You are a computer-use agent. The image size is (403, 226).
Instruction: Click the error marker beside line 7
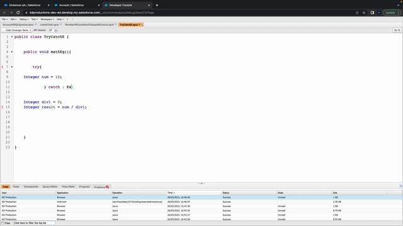click(x=3, y=67)
